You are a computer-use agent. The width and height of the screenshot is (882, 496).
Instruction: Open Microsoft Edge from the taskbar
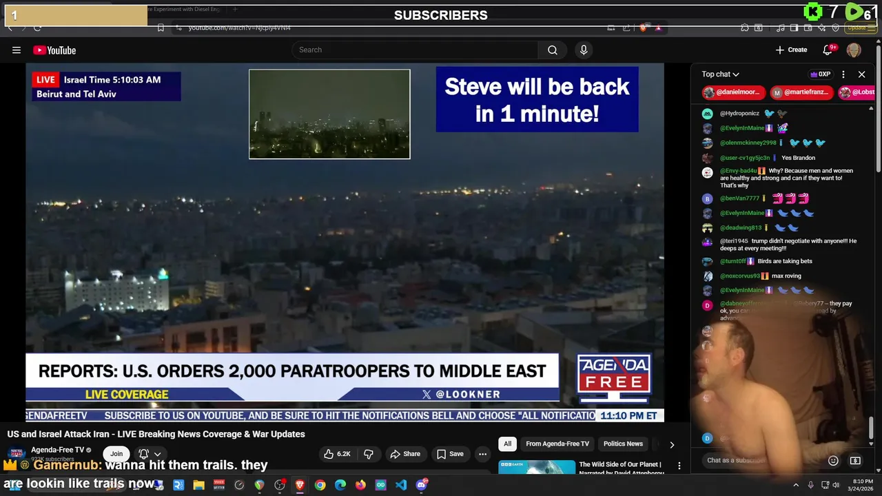[340, 485]
